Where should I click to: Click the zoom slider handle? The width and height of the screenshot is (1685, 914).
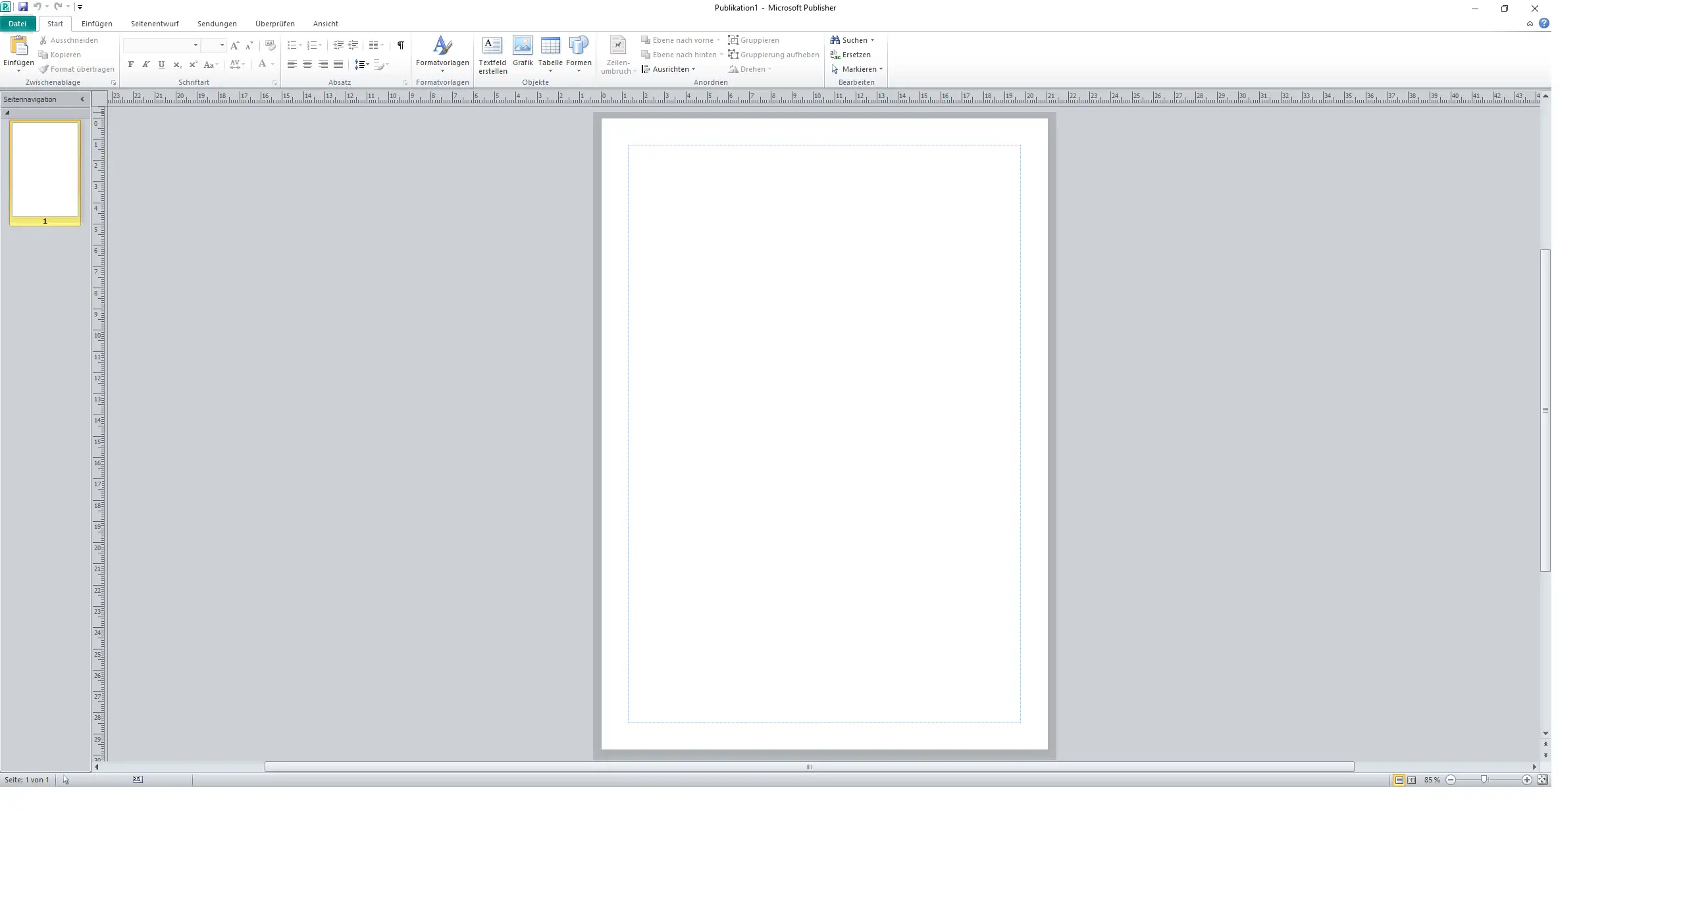(x=1484, y=780)
